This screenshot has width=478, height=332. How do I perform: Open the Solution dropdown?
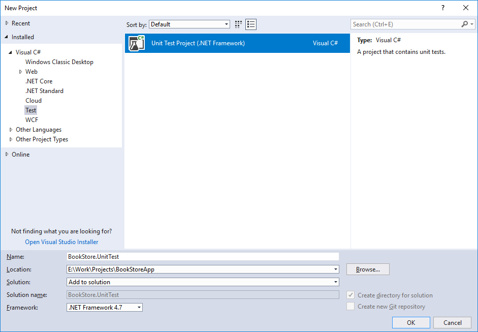(335, 282)
